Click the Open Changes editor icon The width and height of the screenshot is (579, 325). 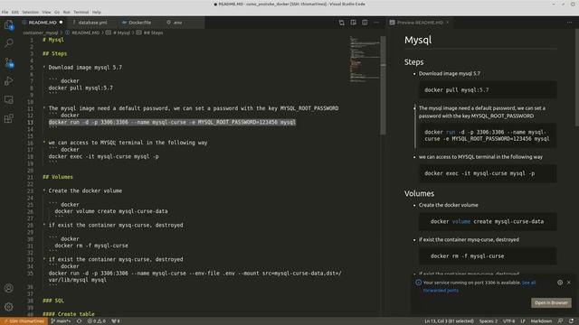pos(342,23)
